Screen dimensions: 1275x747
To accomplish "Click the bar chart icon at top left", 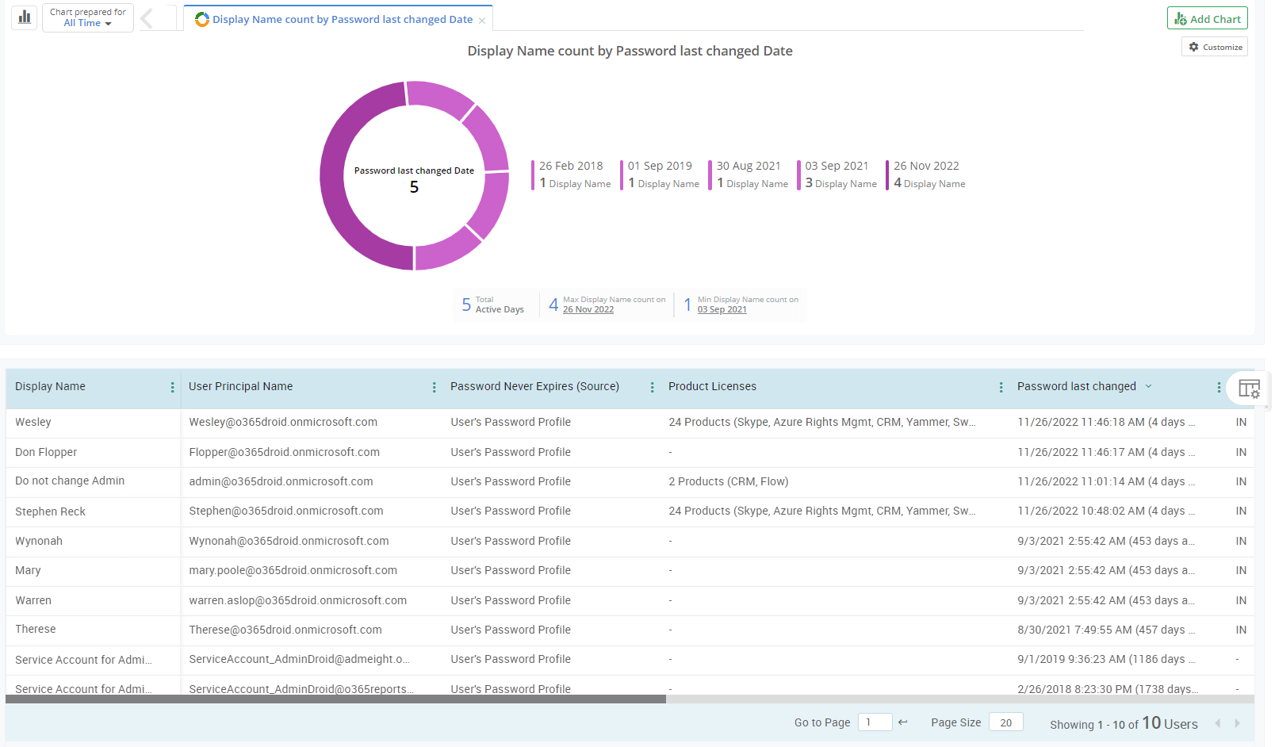I will point(25,17).
